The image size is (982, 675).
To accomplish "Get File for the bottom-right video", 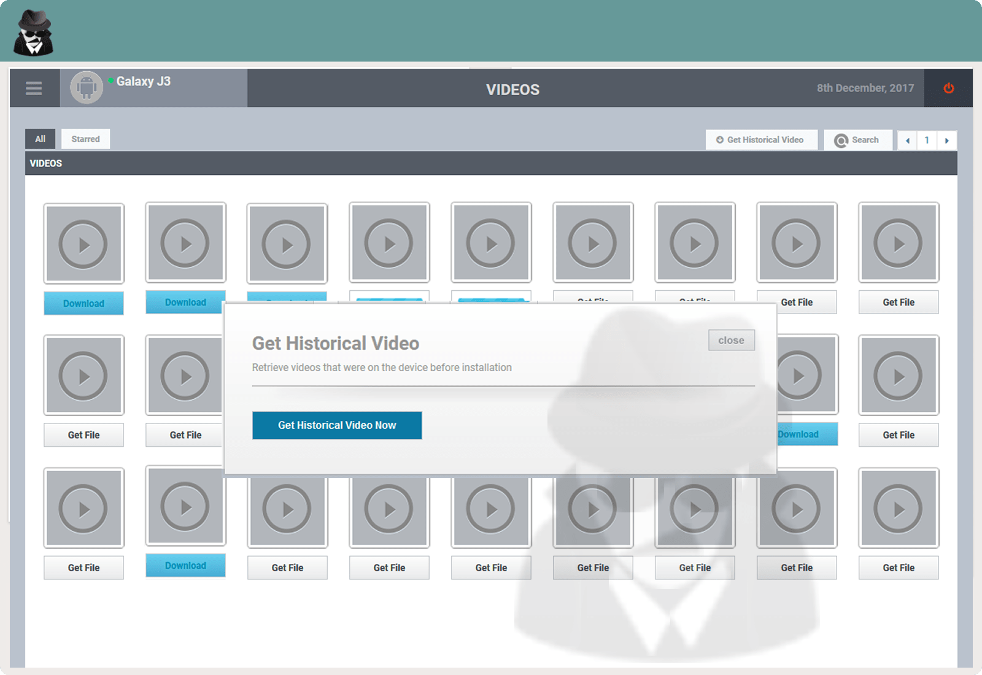I will [x=898, y=568].
